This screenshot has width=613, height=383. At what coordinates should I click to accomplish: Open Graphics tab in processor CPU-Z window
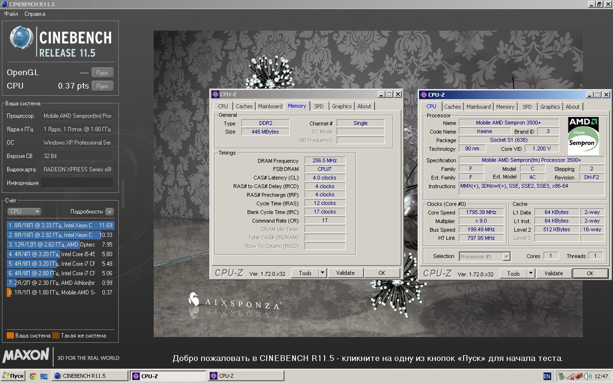tap(550, 107)
